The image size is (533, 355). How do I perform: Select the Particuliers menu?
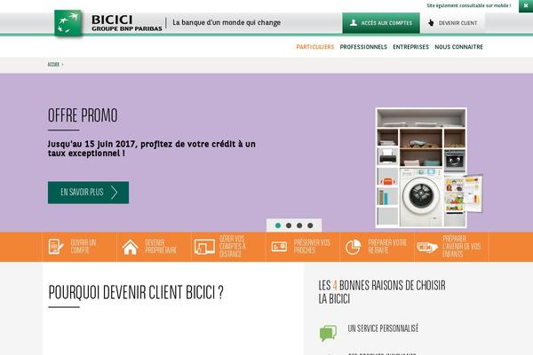[x=315, y=47]
